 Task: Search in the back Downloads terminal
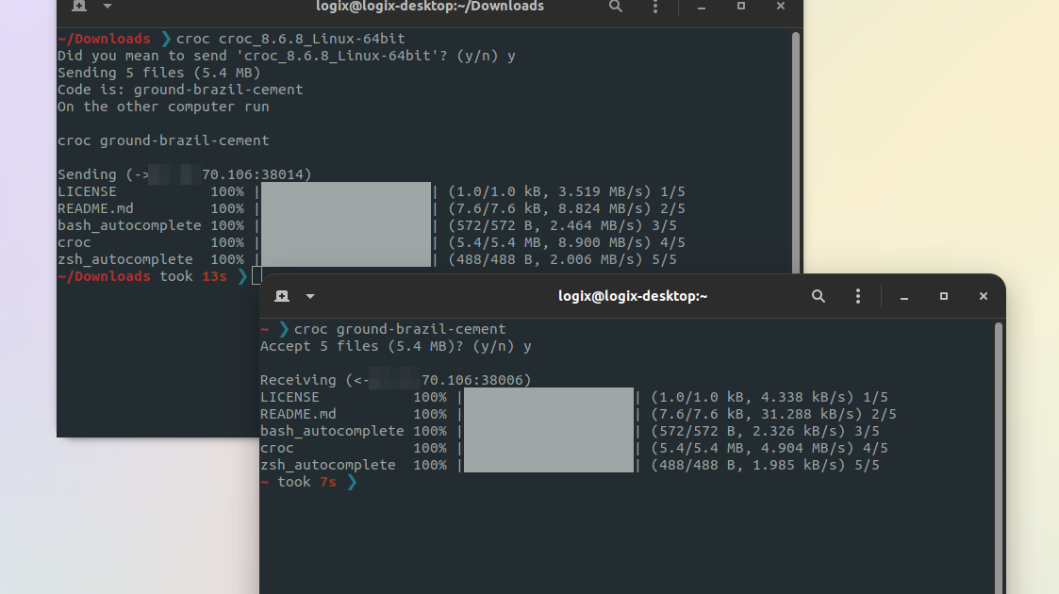coord(615,6)
